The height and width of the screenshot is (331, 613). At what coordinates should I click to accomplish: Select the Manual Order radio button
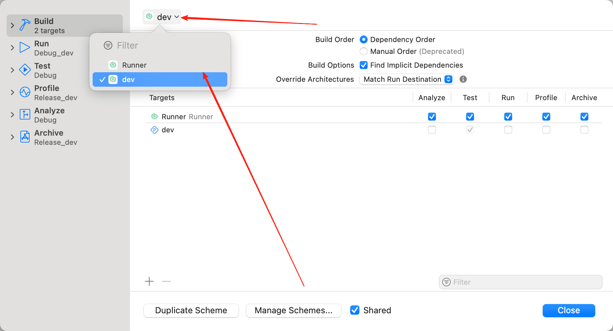pyautogui.click(x=364, y=52)
